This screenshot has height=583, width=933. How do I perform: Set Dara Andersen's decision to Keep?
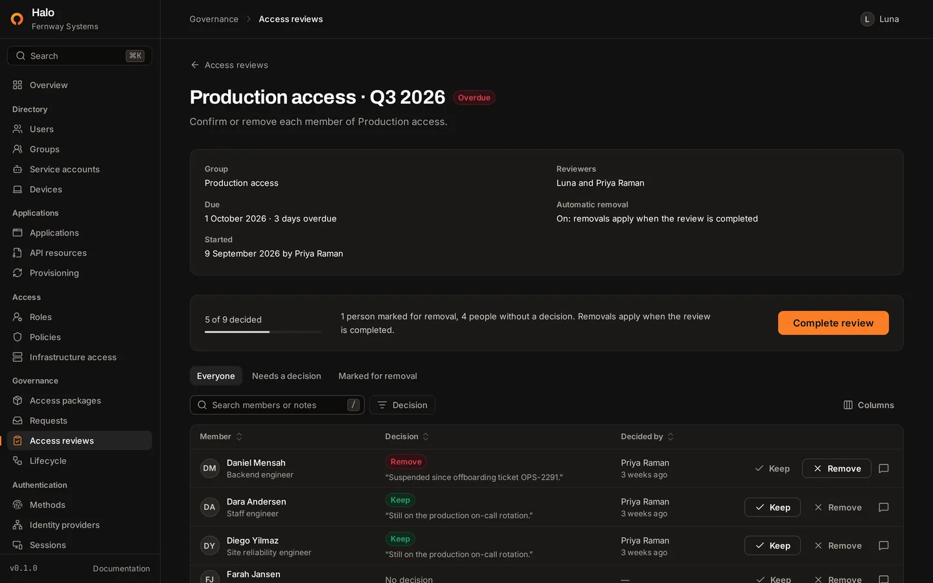coord(772,507)
